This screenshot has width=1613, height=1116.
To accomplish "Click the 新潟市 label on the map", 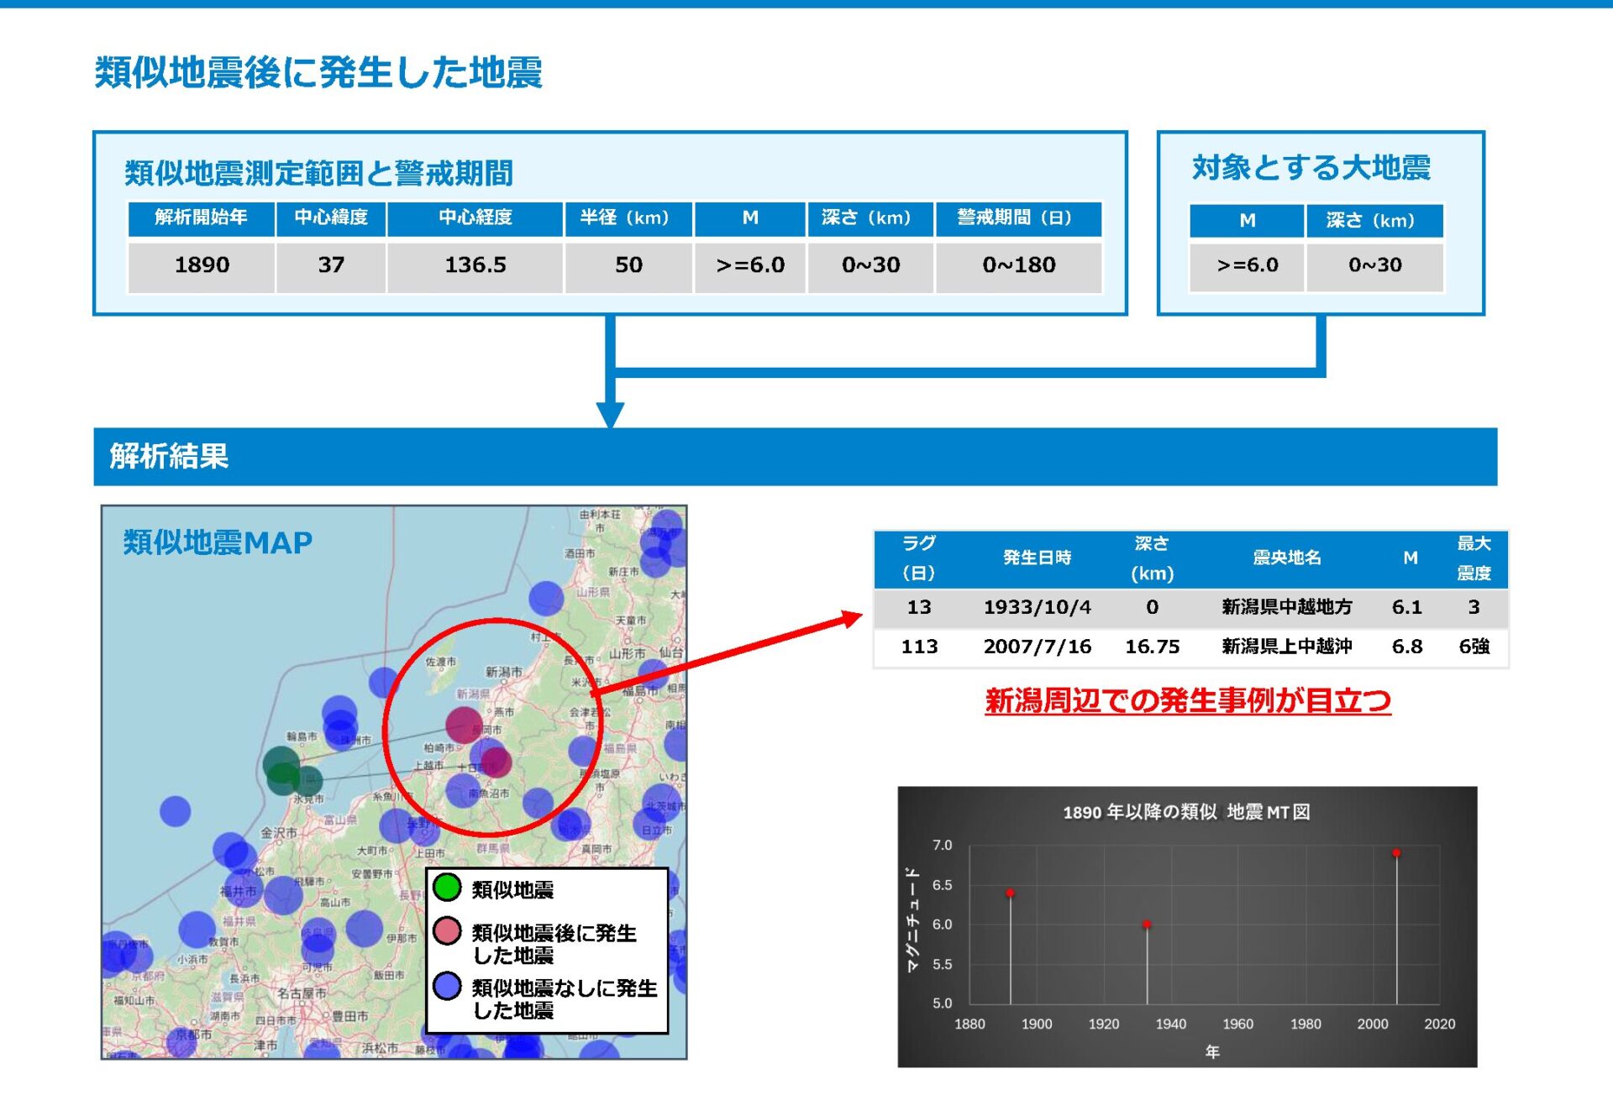I will pyautogui.click(x=504, y=672).
